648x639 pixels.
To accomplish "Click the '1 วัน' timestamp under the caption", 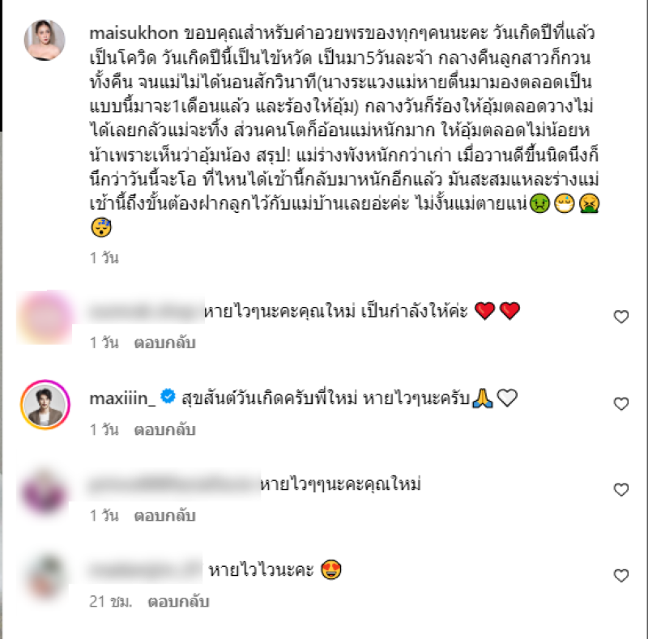I will 104,258.
